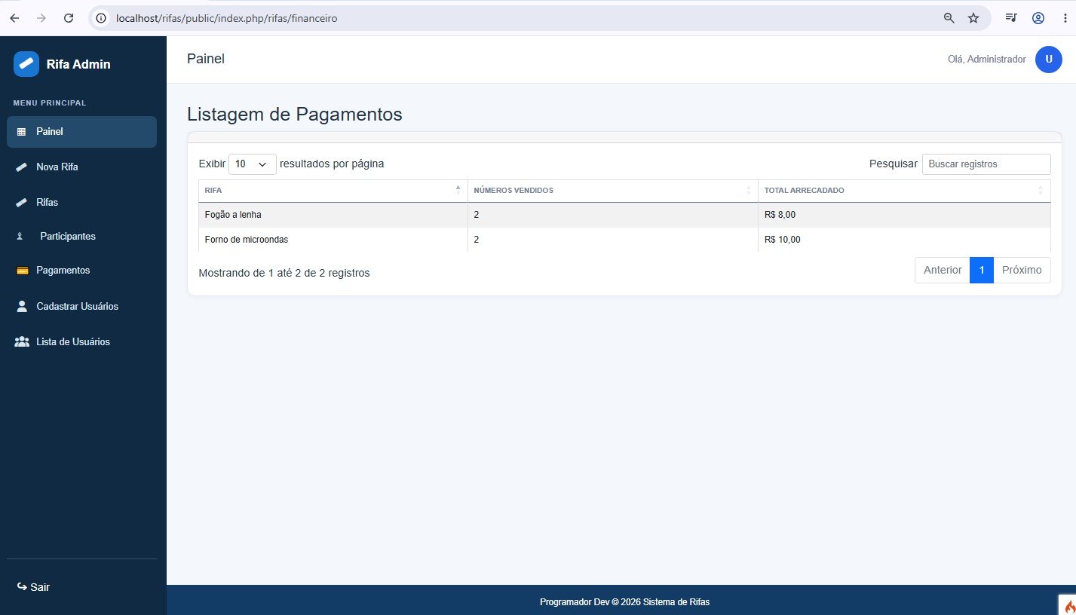Open the browser three-dot menu
Image resolution: width=1076 pixels, height=615 pixels.
[1065, 18]
